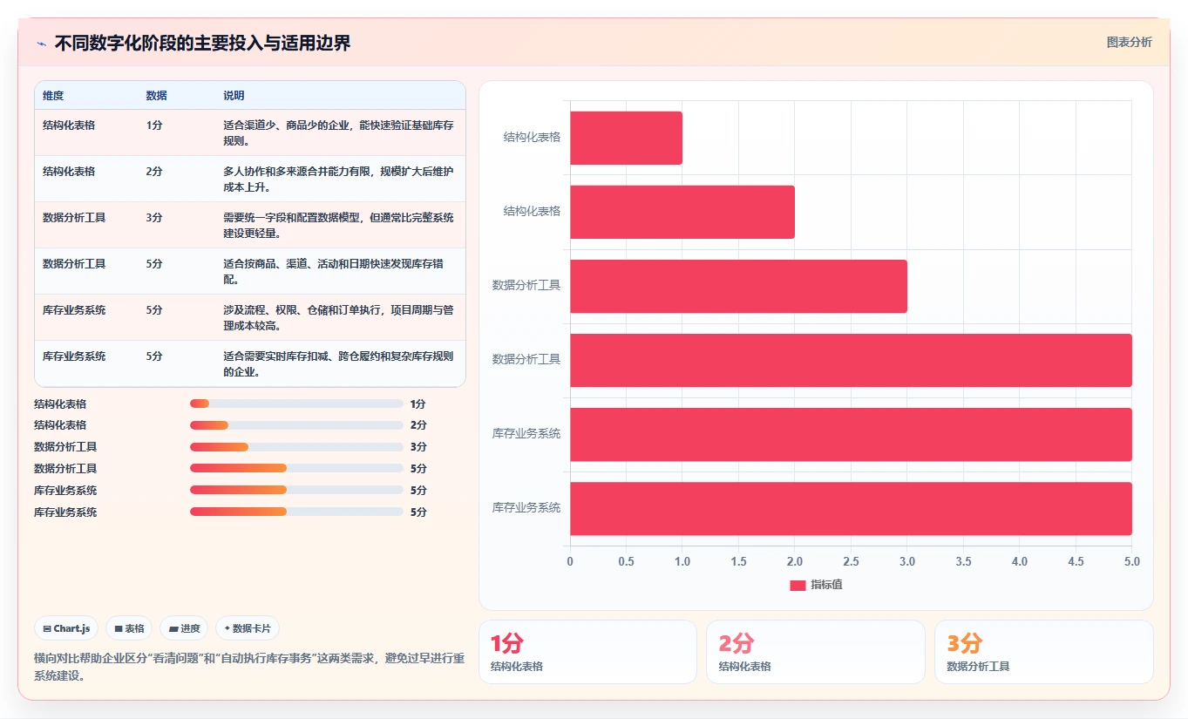Click the 数据分析工具 progress bar showing 5分
This screenshot has width=1188, height=719.
pos(296,469)
